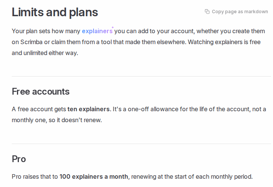The image size is (273, 187).
Task: Click the phrase renewing at the start
Action: click(x=156, y=176)
